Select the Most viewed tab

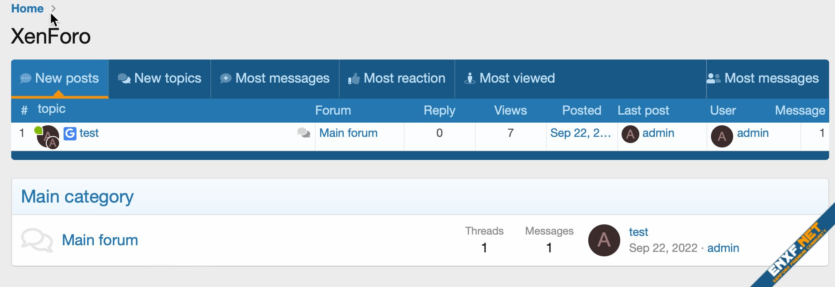coord(510,79)
